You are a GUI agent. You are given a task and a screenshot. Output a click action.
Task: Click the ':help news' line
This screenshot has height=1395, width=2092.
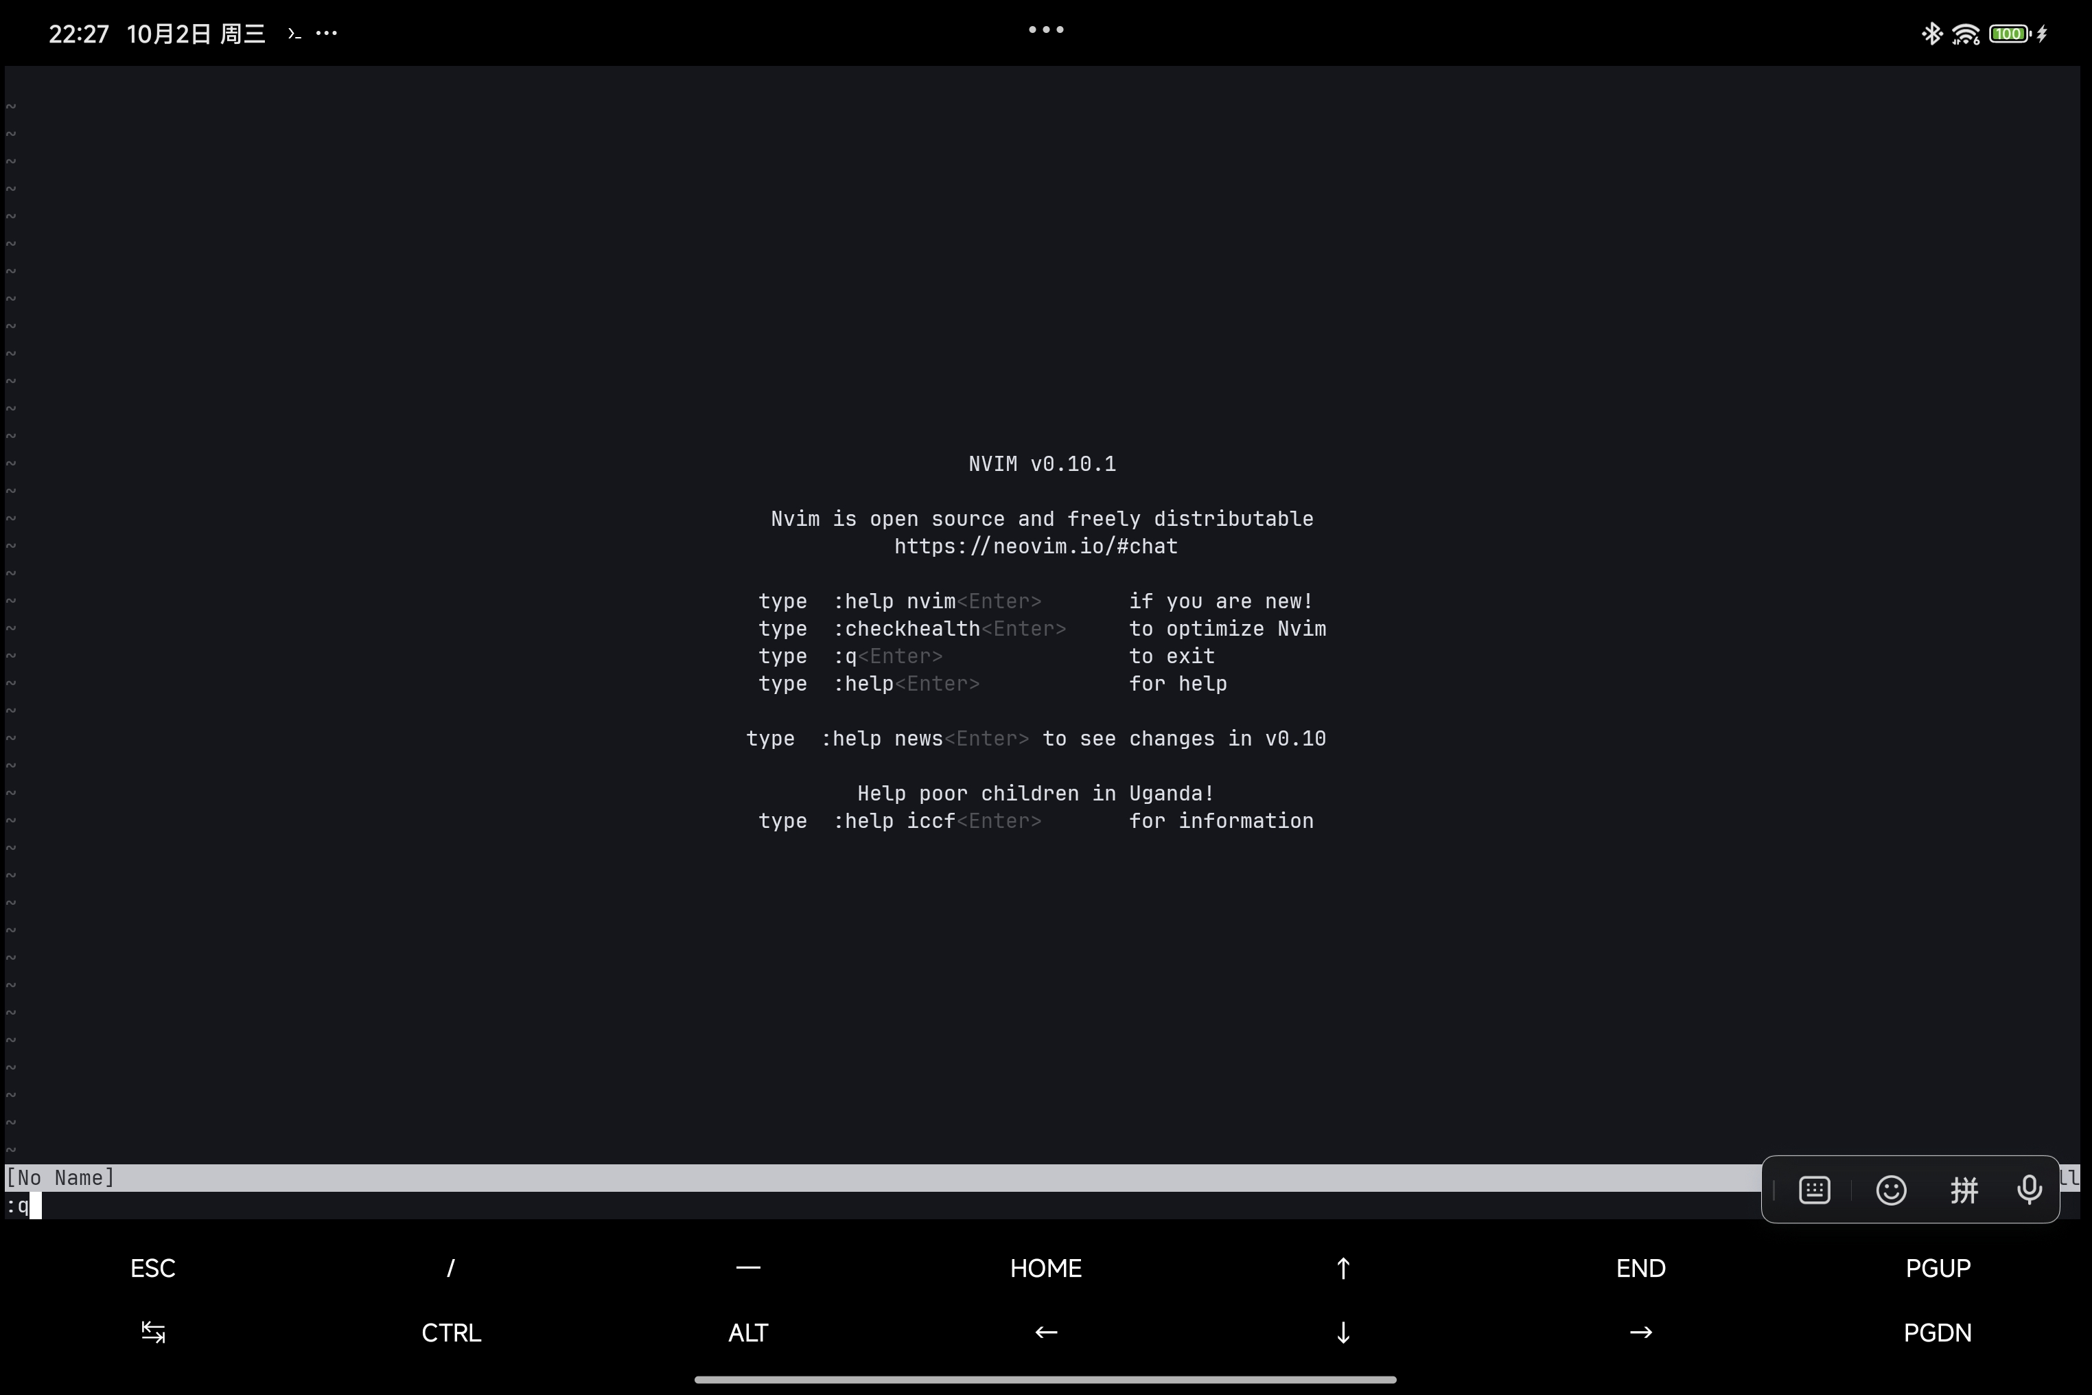1035,739
